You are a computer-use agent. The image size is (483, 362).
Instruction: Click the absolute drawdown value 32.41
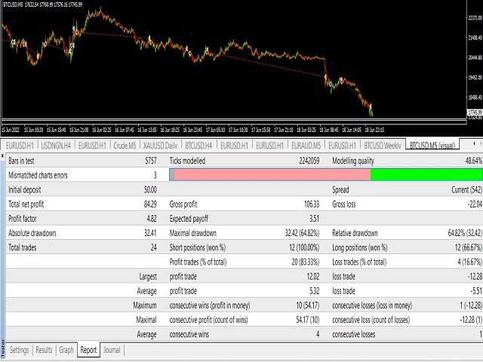pos(150,233)
